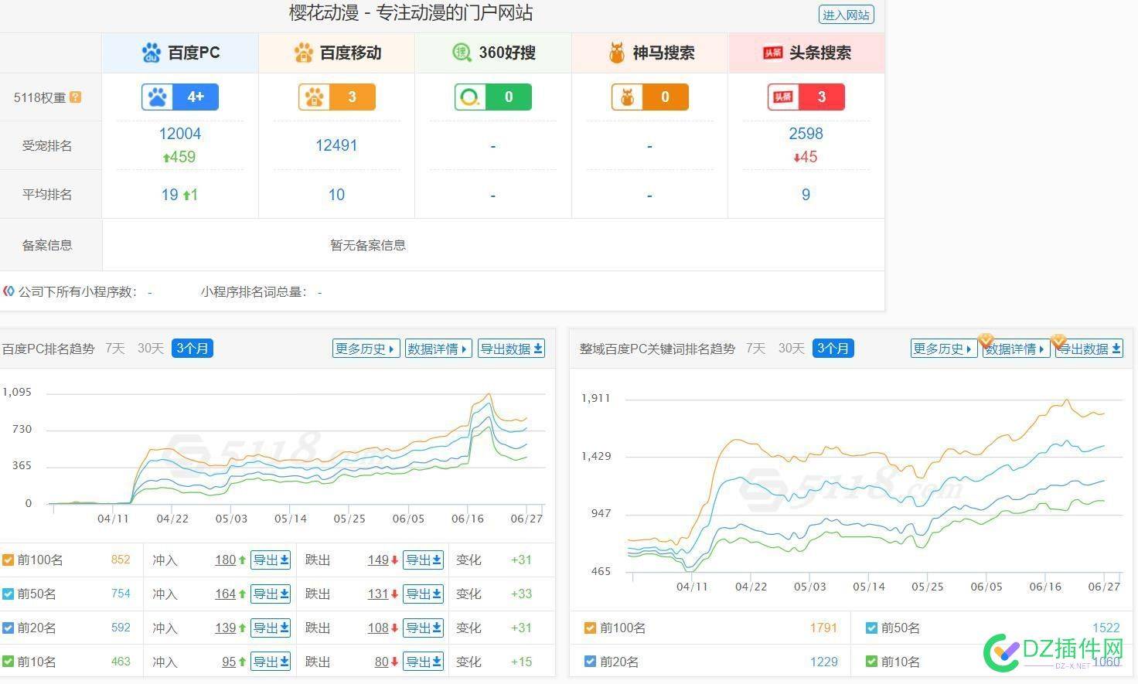The height and width of the screenshot is (684, 1138).
Task: Click the Toutiao rank value 2598
Action: [806, 134]
